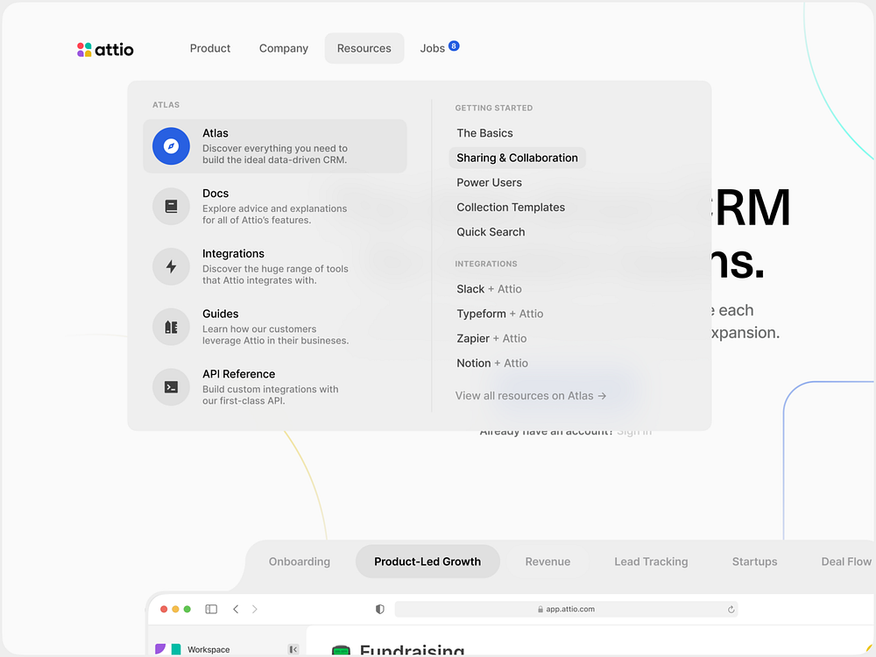Toggle the browser sidebar icon

click(211, 609)
